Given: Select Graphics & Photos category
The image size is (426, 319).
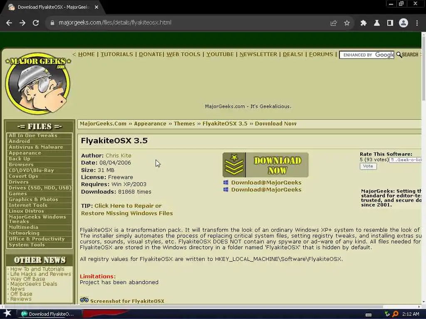Looking at the screenshot, I should point(33,199).
